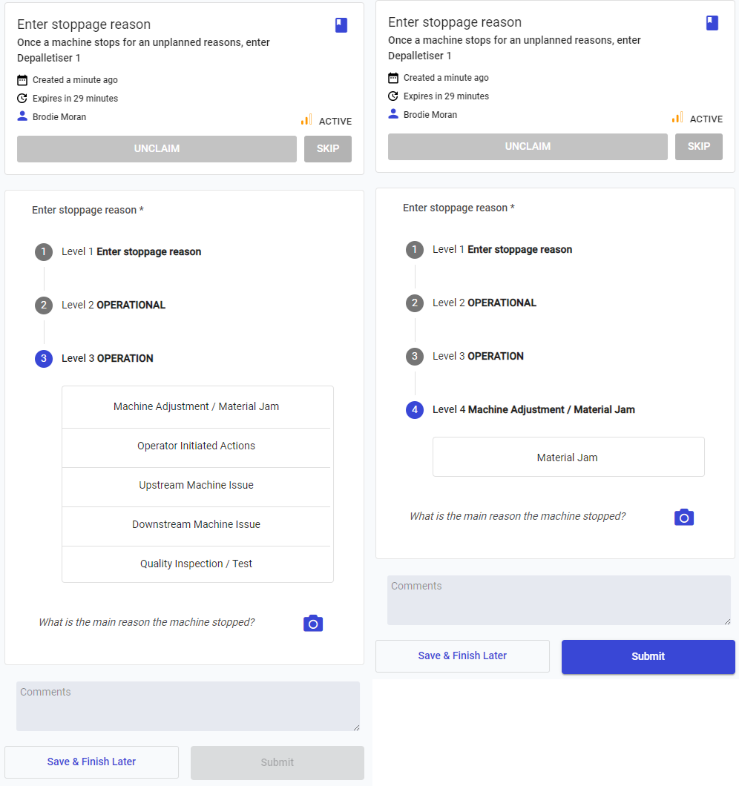Choose the Material Jam option under Level 4
Image resolution: width=739 pixels, height=786 pixels.
tap(568, 458)
